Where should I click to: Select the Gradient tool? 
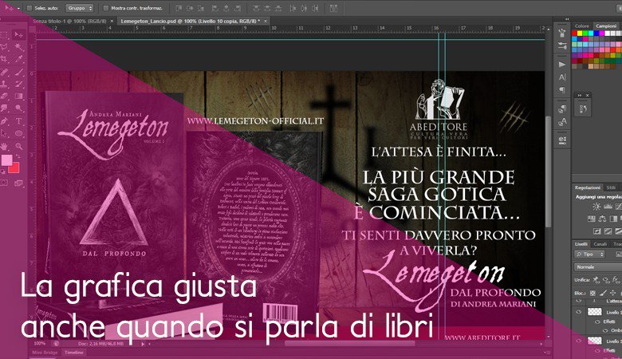(x=18, y=96)
